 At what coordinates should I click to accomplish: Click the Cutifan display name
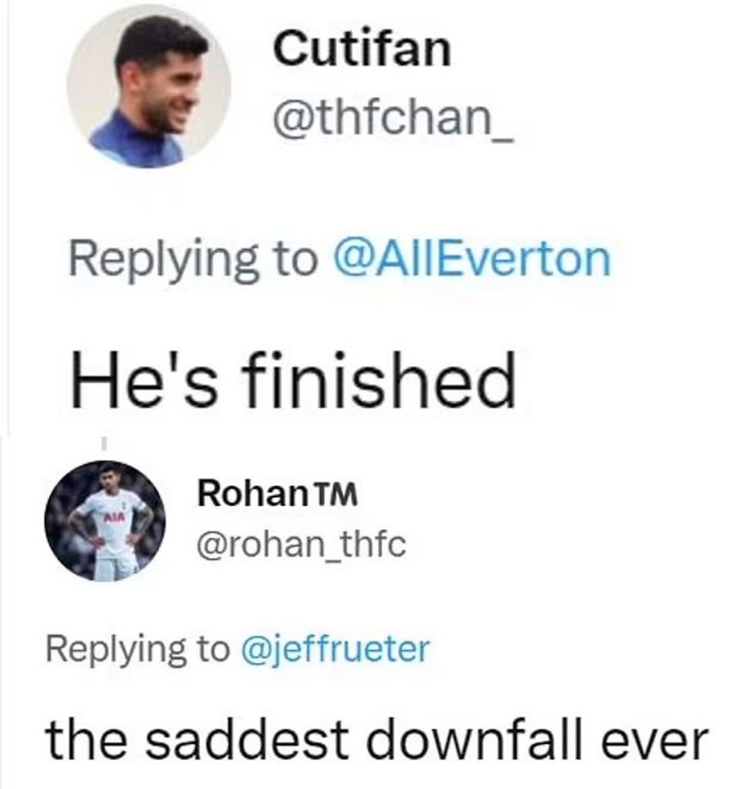[x=361, y=50]
